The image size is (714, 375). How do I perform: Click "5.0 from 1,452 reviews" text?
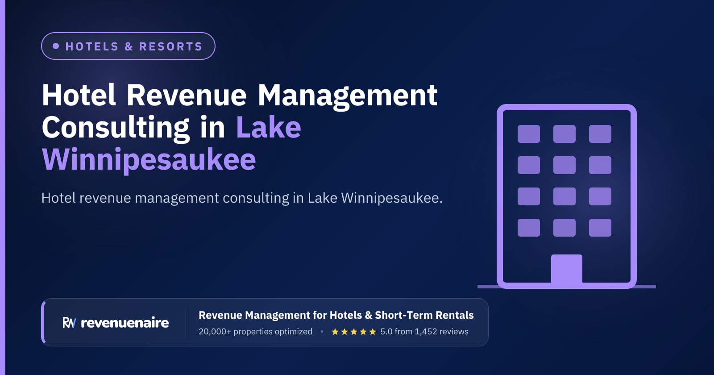(424, 332)
